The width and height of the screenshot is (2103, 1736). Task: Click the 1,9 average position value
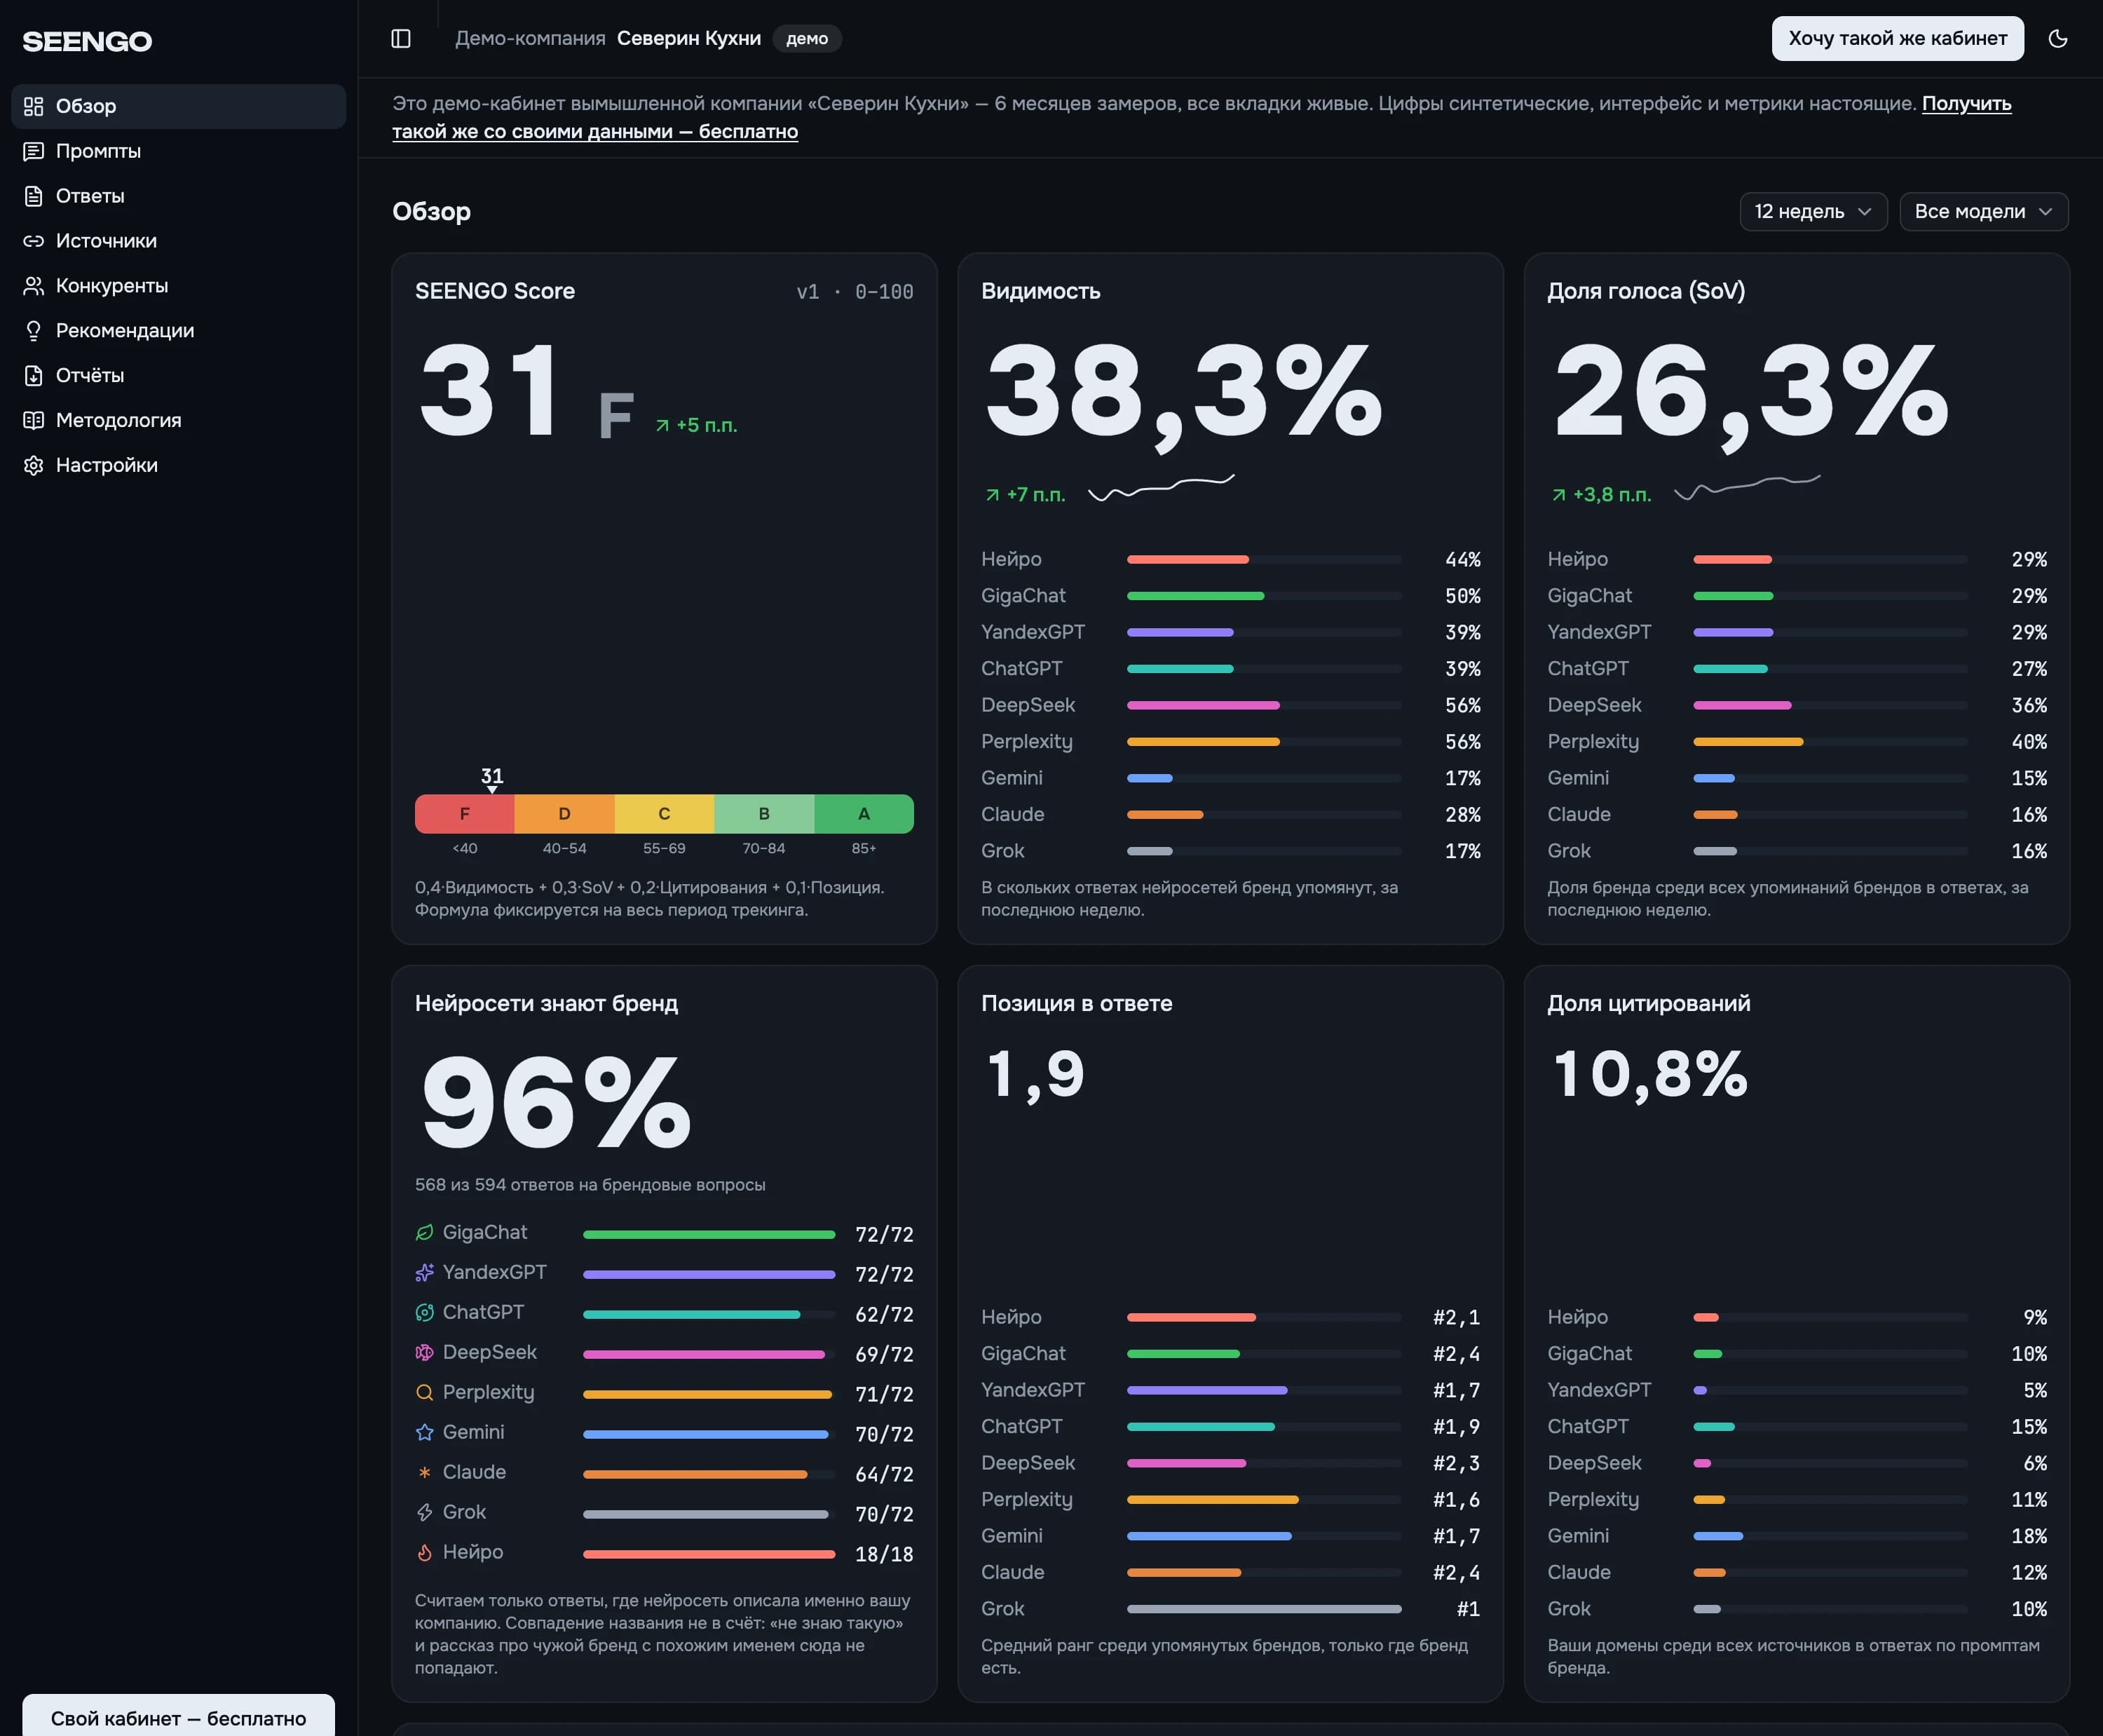(1035, 1075)
